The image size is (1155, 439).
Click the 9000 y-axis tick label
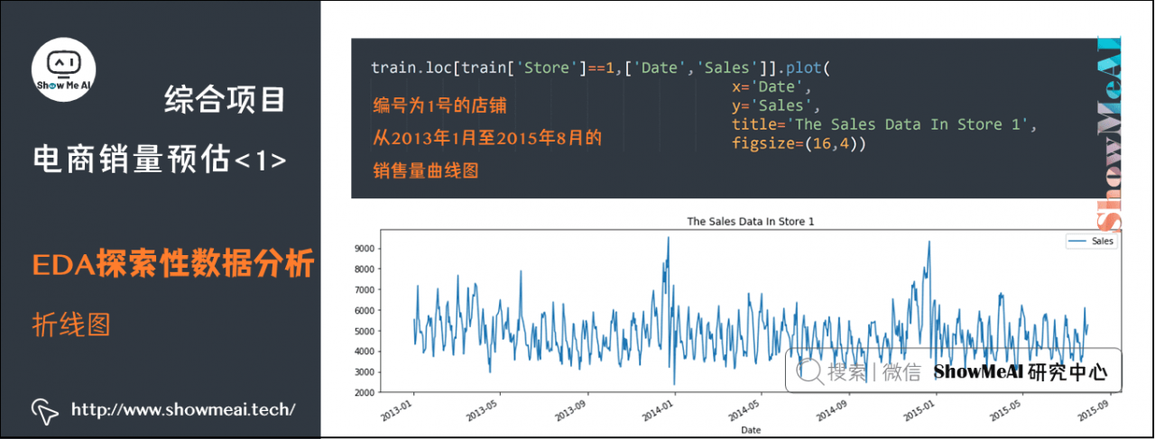pos(366,249)
